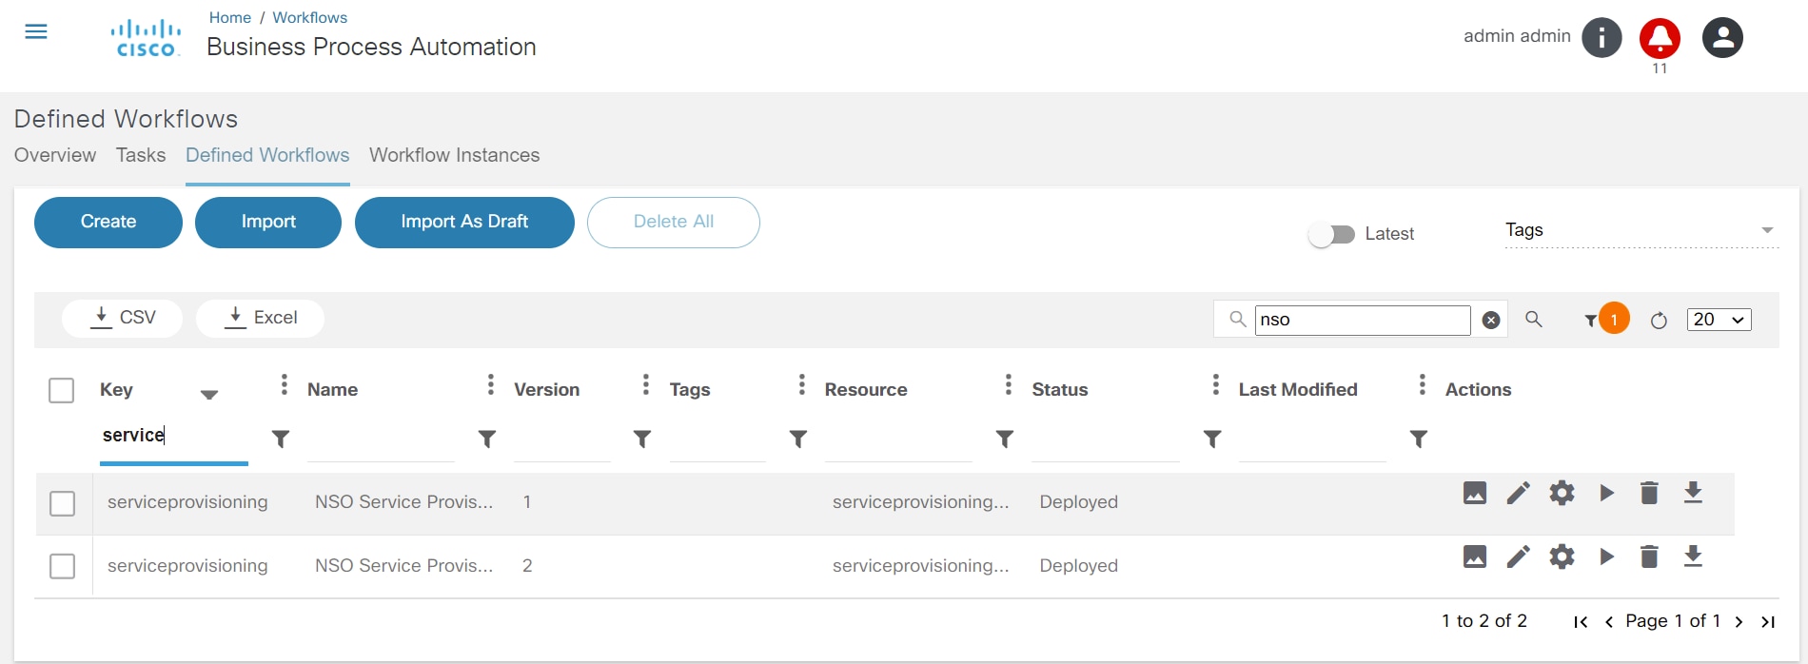Check the version 1 serviceprovisioning row checkbox

pos(63,503)
